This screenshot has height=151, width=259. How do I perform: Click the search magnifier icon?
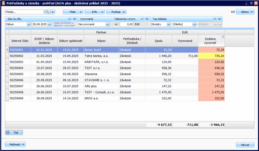(47, 12)
